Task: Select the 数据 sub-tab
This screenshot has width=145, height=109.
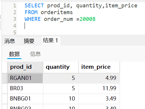Action: [14, 54]
